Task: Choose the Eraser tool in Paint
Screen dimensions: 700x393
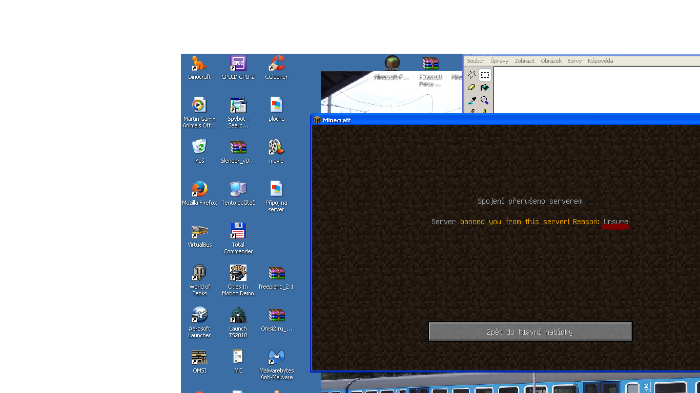Action: [472, 88]
